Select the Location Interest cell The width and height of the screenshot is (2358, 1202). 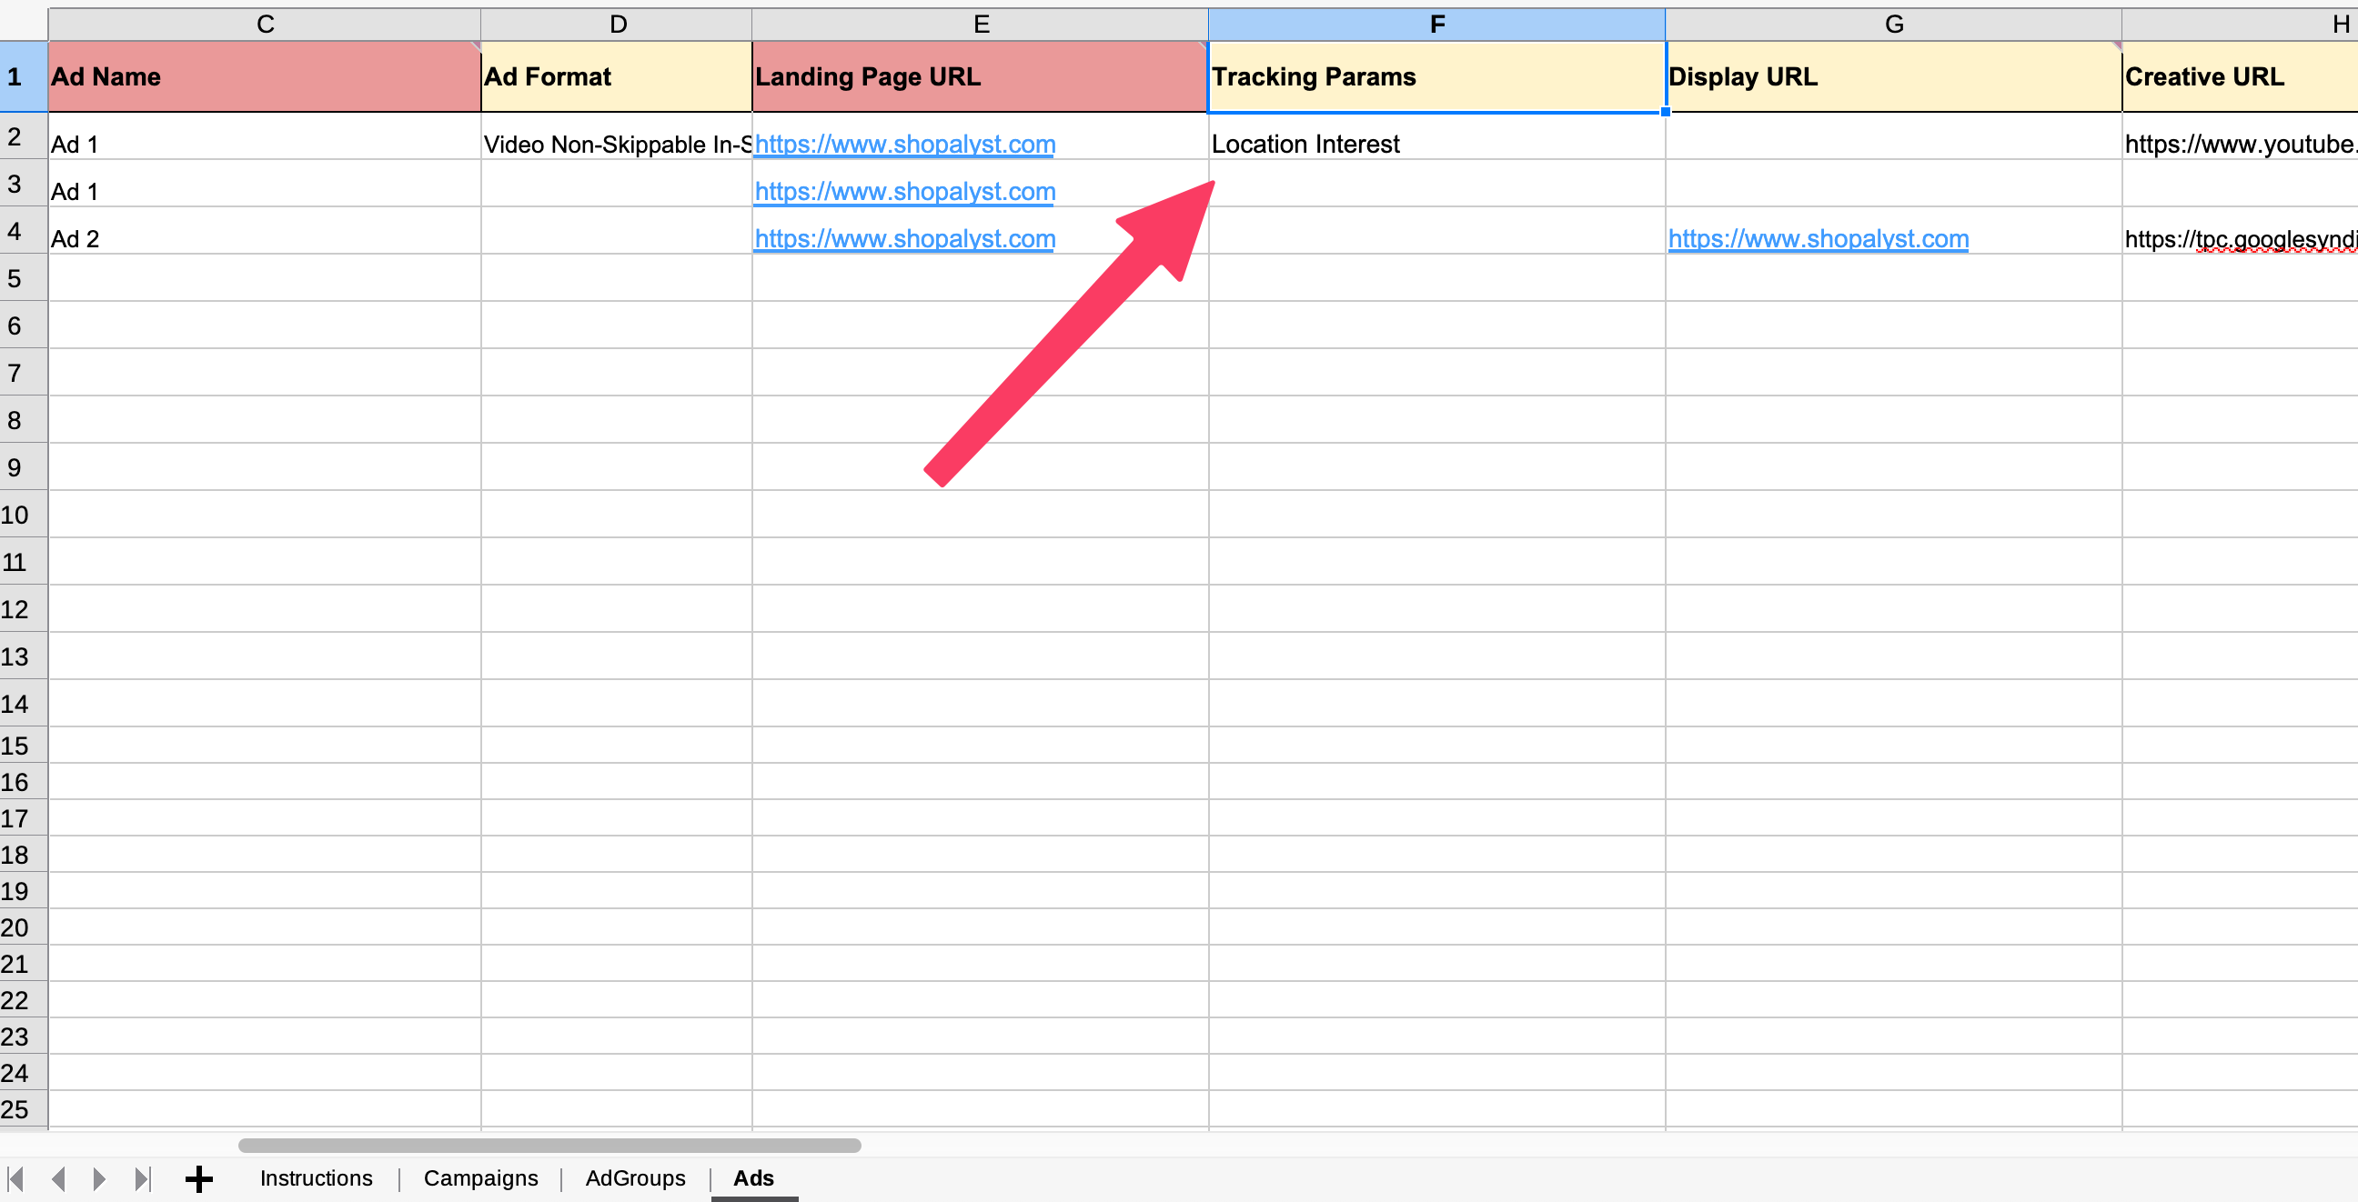tap(1436, 145)
